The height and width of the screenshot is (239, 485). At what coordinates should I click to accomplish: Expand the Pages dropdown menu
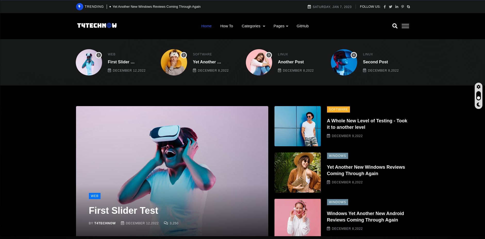(281, 26)
